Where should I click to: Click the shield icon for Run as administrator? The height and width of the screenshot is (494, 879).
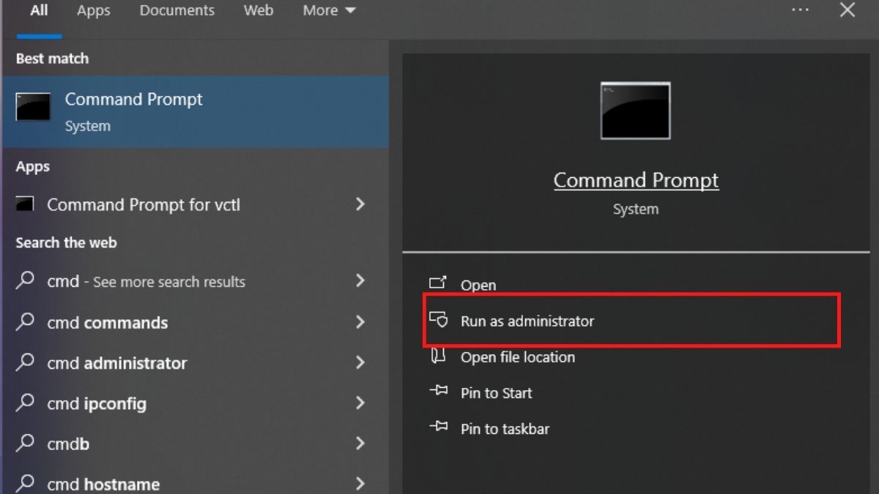(x=438, y=320)
